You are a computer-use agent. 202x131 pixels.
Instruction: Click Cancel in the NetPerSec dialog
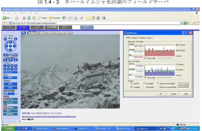click(x=173, y=94)
